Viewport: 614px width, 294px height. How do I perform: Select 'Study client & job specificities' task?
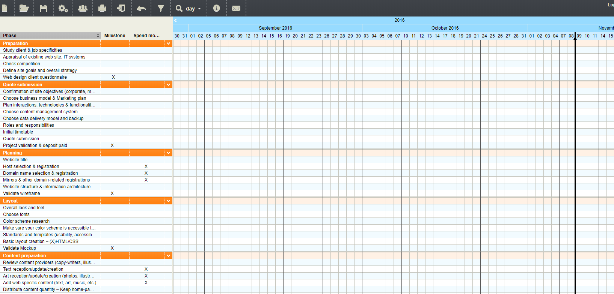point(33,50)
